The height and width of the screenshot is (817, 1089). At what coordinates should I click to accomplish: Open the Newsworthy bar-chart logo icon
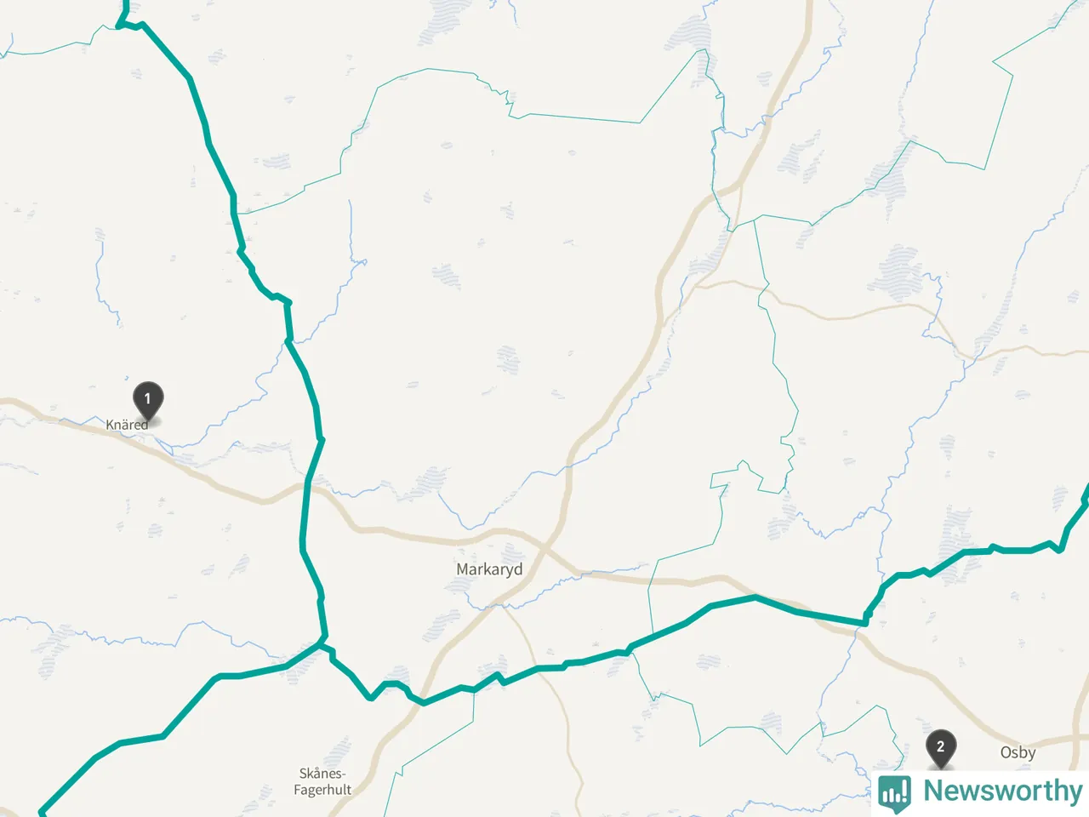[895, 791]
